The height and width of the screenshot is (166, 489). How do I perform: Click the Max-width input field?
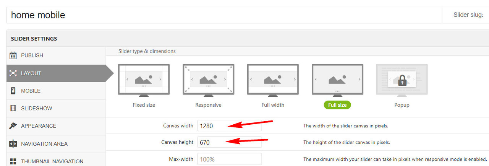[229, 159]
